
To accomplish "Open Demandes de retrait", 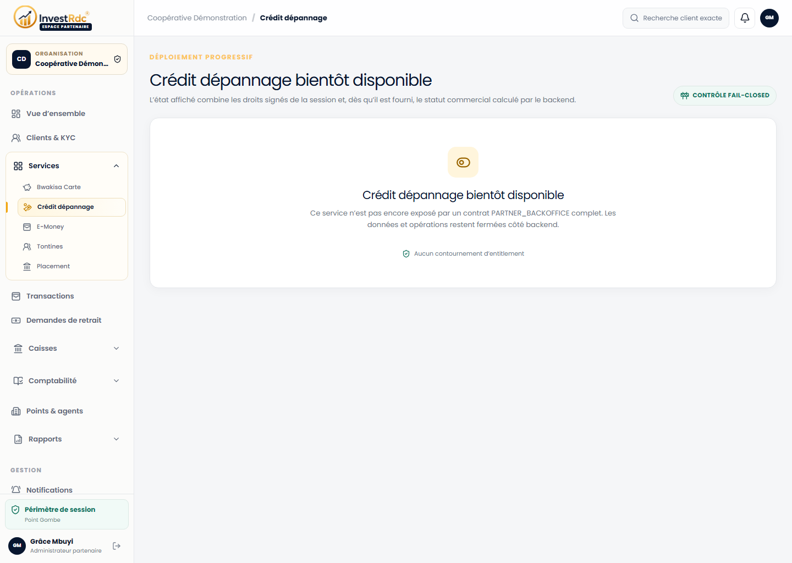I will 67,321.
